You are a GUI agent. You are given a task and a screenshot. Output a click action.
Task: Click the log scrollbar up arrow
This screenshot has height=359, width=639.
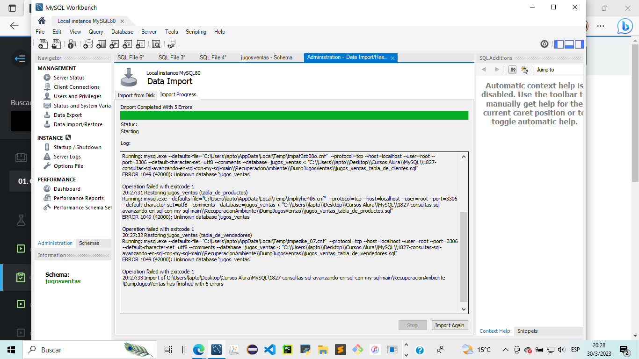pyautogui.click(x=464, y=157)
